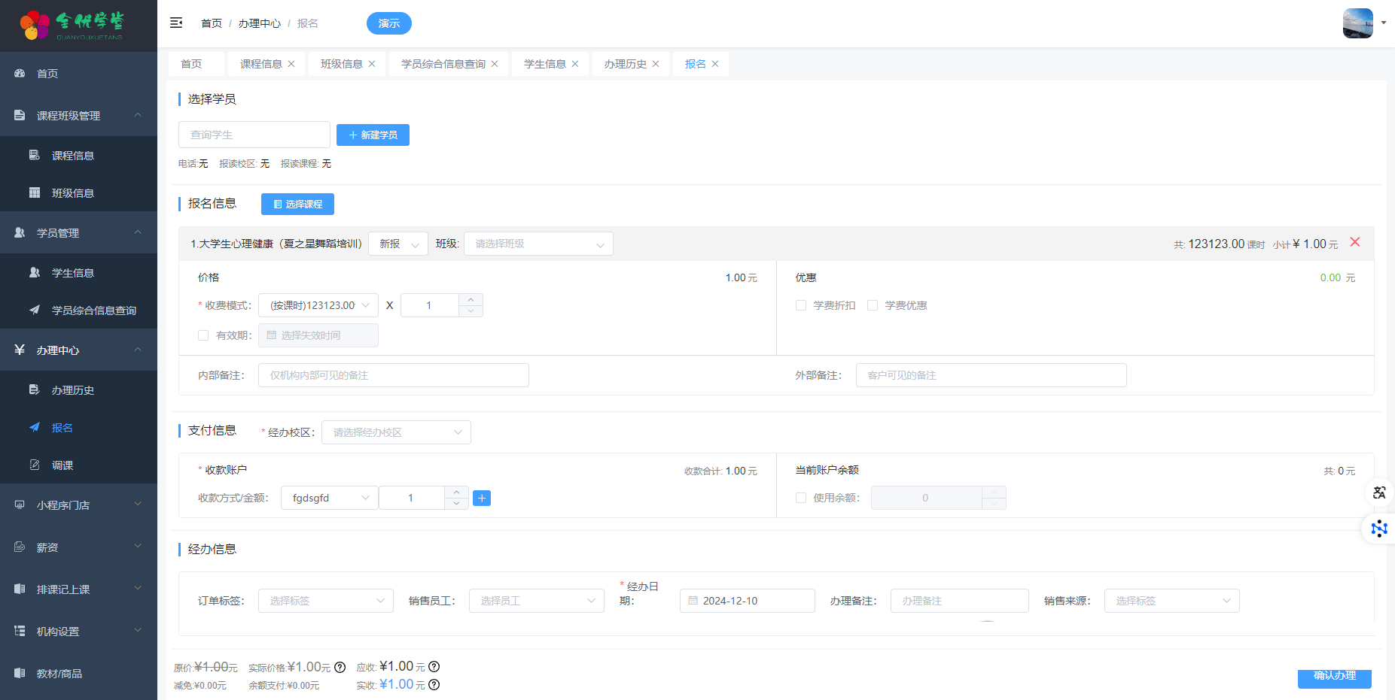
Task: Click help icon next to 实际价格
Action: click(340, 668)
